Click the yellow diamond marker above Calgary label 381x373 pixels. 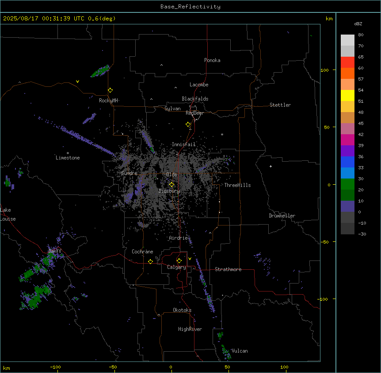(179, 261)
